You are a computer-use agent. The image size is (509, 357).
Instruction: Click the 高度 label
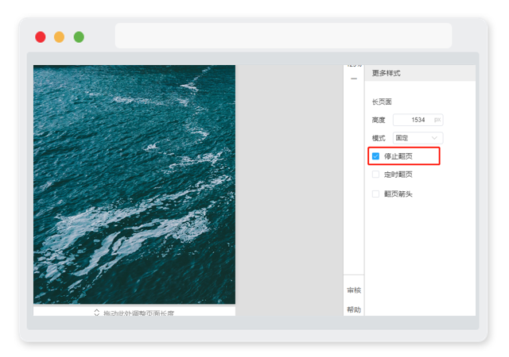(x=379, y=120)
